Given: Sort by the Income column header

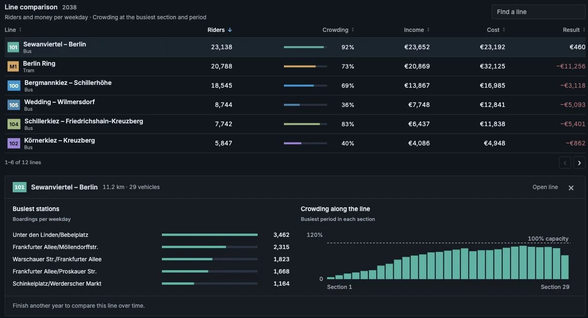Looking at the screenshot, I should click(417, 30).
